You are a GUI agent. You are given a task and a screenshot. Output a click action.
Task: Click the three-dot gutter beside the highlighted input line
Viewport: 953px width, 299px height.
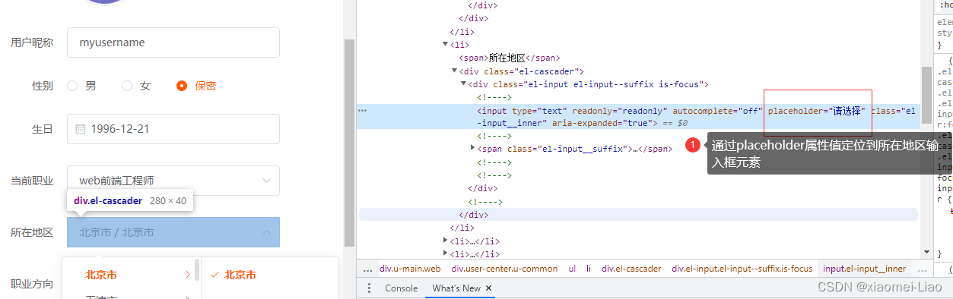[362, 110]
